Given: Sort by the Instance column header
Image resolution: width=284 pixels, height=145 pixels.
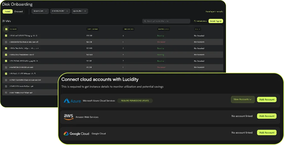Looking at the screenshot, I should 13,29.
